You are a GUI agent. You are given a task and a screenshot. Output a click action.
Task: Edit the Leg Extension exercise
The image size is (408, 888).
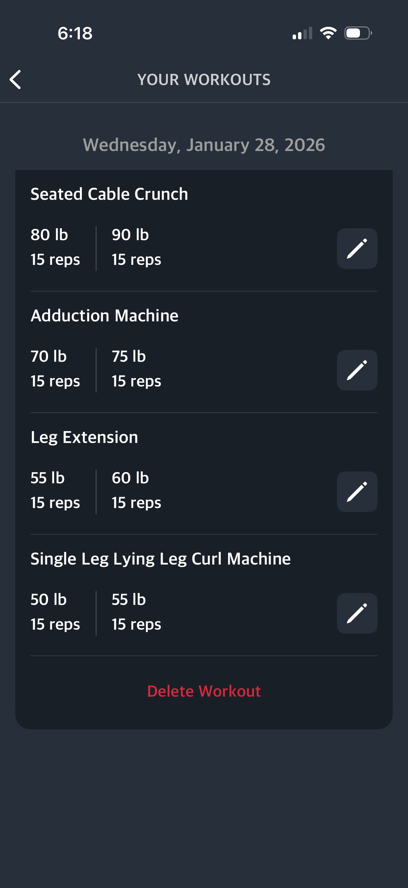(x=357, y=492)
